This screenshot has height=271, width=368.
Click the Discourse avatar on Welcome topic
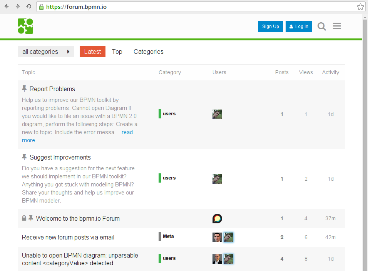coord(217,218)
